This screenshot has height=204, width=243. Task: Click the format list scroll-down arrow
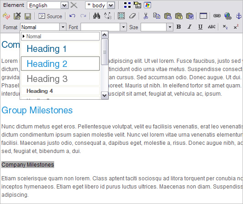[x=105, y=95]
